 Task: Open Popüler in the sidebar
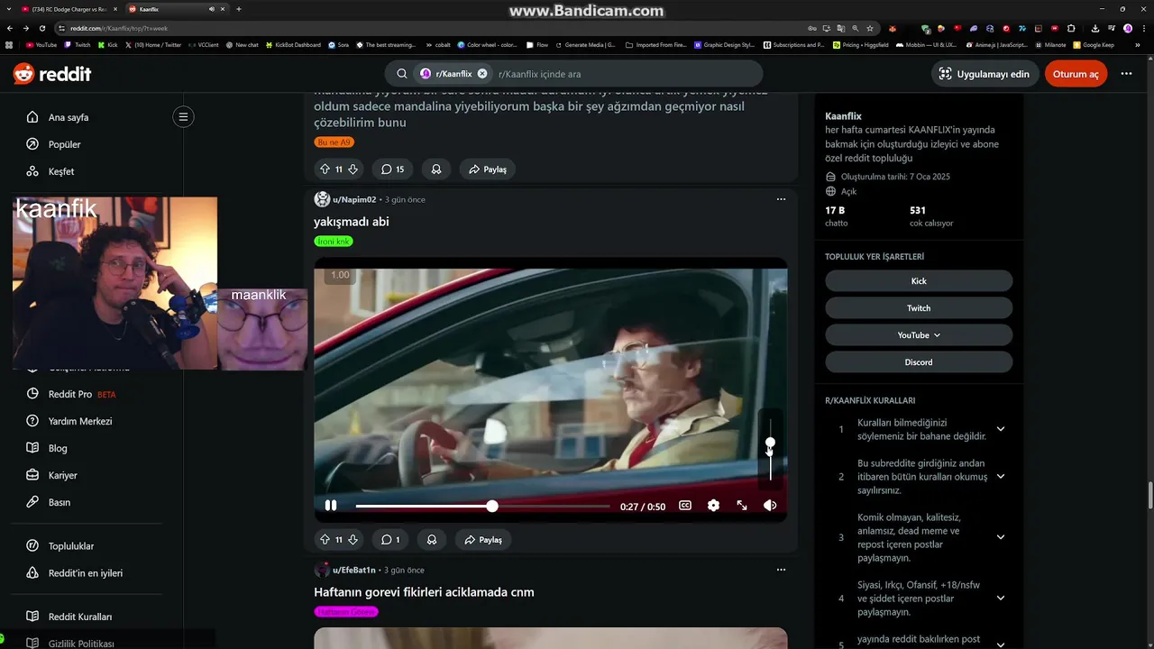[64, 144]
